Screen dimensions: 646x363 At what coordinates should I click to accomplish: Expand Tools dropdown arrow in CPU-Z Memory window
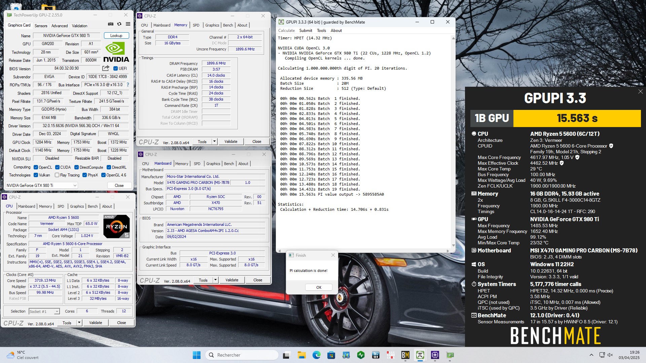click(x=214, y=142)
